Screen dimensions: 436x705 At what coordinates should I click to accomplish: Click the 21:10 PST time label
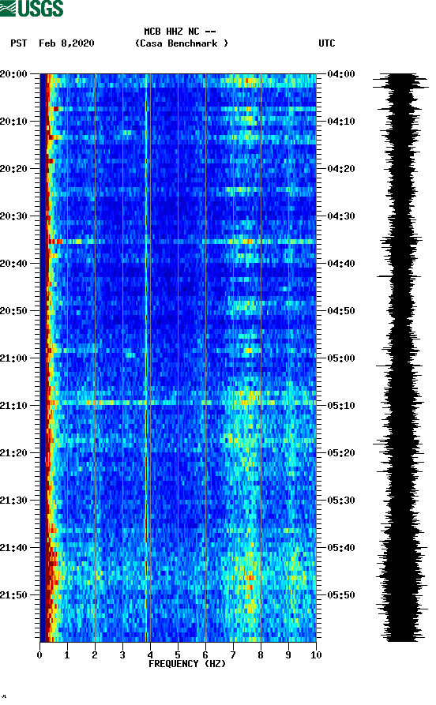(x=13, y=406)
